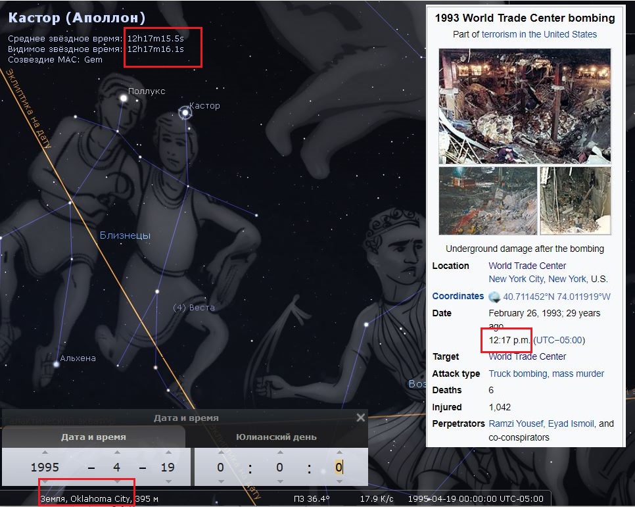Click the Видимое звёздное время value 12h17m16.1s

(x=156, y=49)
